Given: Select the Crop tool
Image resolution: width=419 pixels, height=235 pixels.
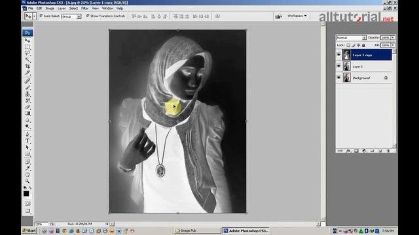Looking at the screenshot, I should click(x=27, y=67).
